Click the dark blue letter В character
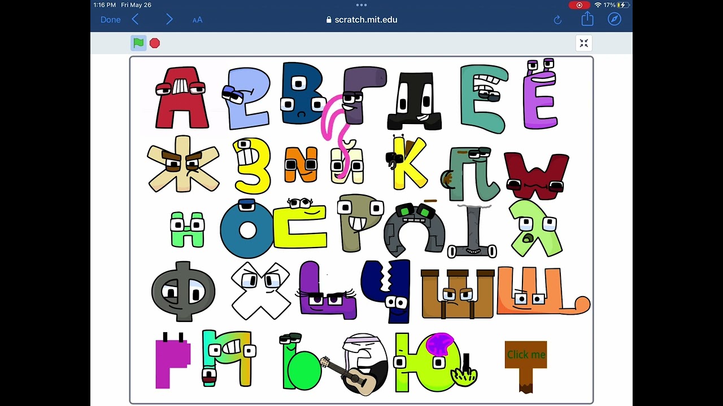723x406 pixels. pos(303,93)
